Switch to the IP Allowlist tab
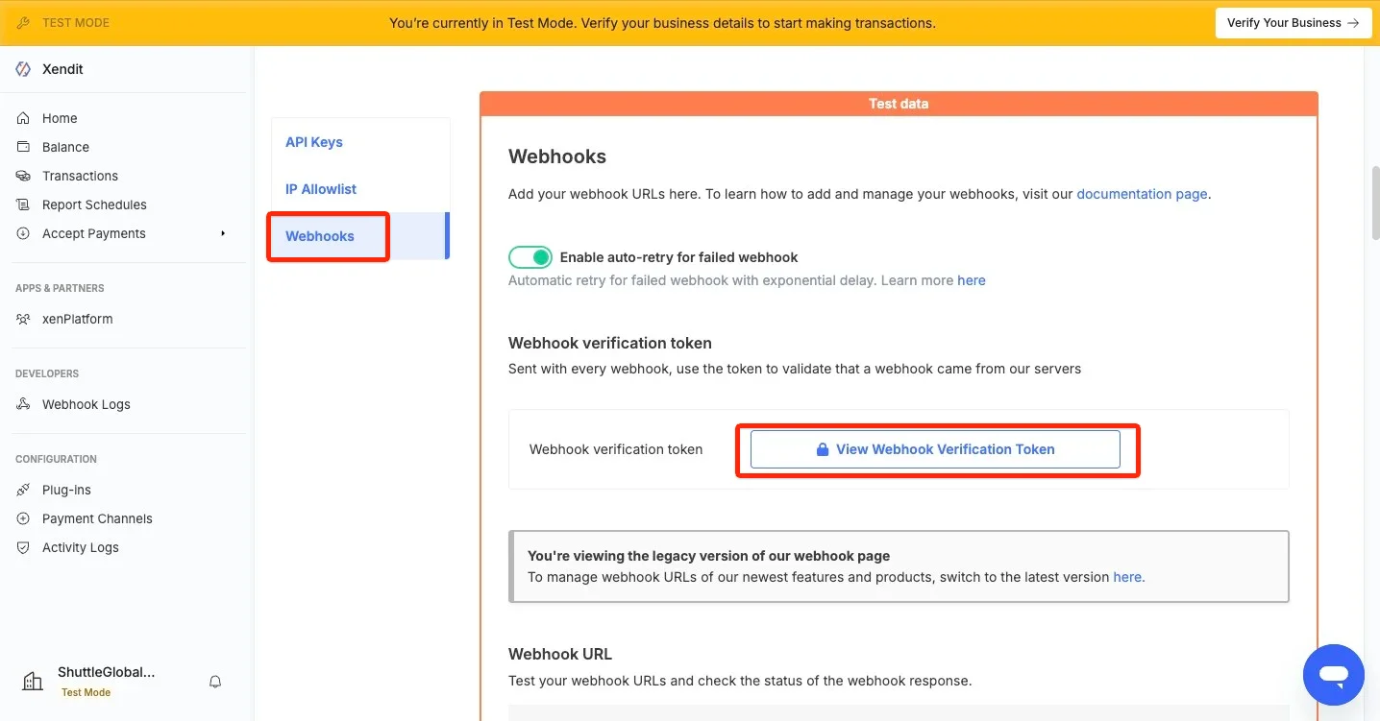The width and height of the screenshot is (1380, 721). click(321, 189)
